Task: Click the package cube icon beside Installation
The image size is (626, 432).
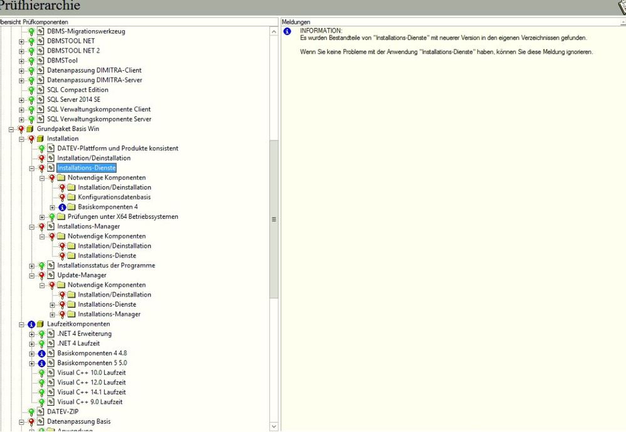Action: tap(41, 139)
